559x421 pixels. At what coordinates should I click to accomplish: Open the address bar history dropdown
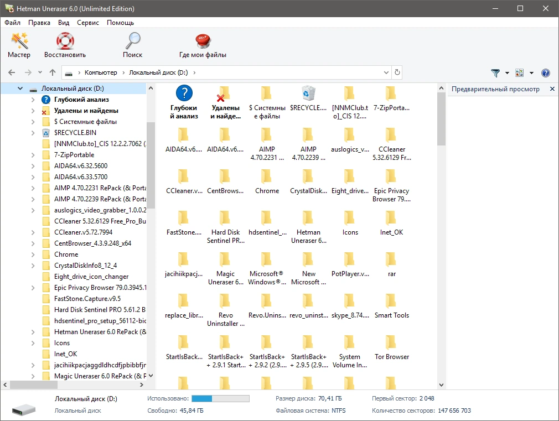tap(386, 72)
